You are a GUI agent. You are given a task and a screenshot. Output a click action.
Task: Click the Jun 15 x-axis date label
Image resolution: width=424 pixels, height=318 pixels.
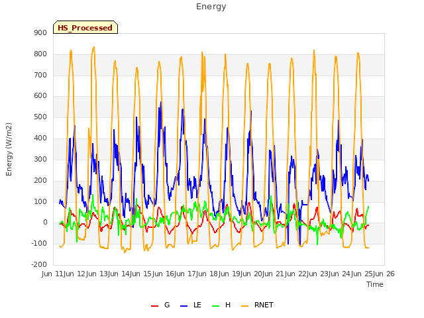(x=141, y=274)
